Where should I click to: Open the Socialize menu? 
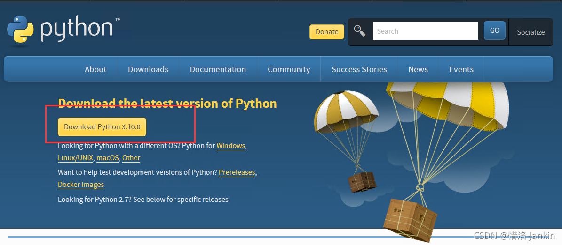point(530,32)
